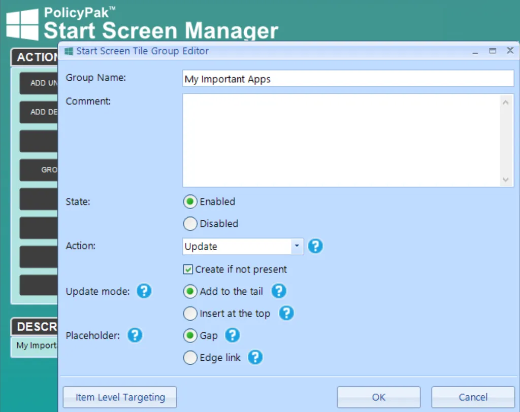Click into the Group Name field
Screen dimensions: 520x412
pos(348,79)
